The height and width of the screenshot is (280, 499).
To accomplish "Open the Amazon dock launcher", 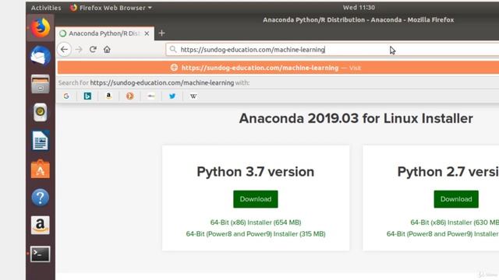I will pyautogui.click(x=41, y=225).
